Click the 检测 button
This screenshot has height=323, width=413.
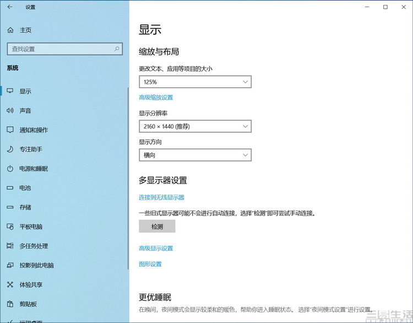click(x=157, y=226)
